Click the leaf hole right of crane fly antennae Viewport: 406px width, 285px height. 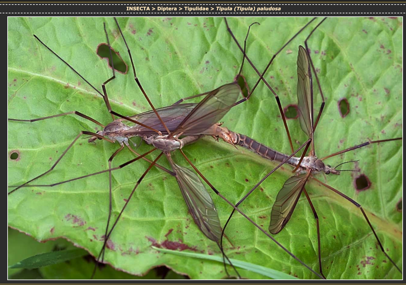pos(362,183)
